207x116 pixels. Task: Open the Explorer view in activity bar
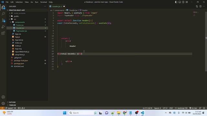[3, 7]
